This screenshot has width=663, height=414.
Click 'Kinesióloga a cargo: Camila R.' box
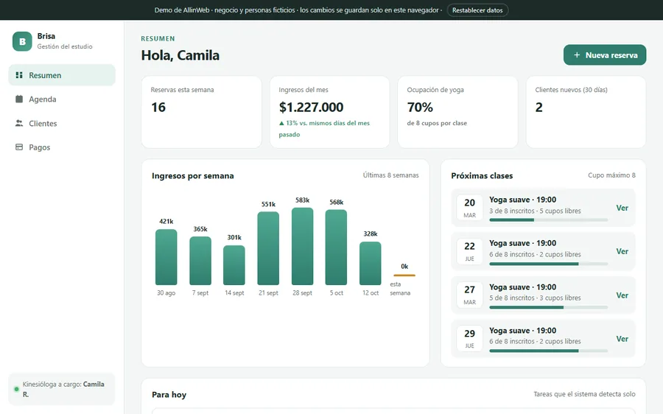(x=62, y=389)
